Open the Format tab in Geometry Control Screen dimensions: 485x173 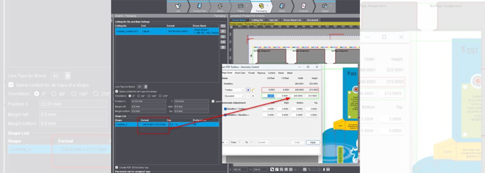[x=251, y=73]
